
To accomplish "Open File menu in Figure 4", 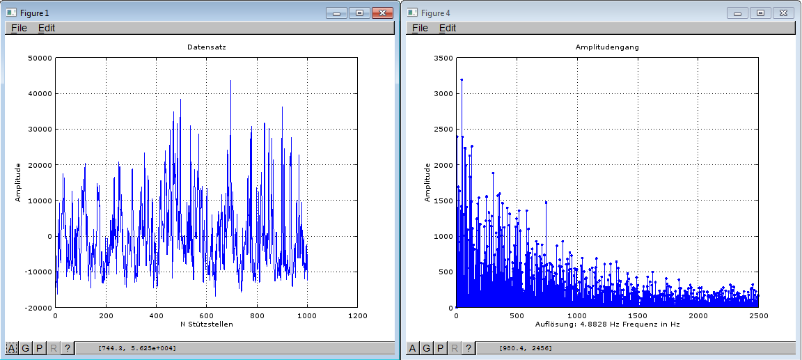I will pyautogui.click(x=420, y=28).
